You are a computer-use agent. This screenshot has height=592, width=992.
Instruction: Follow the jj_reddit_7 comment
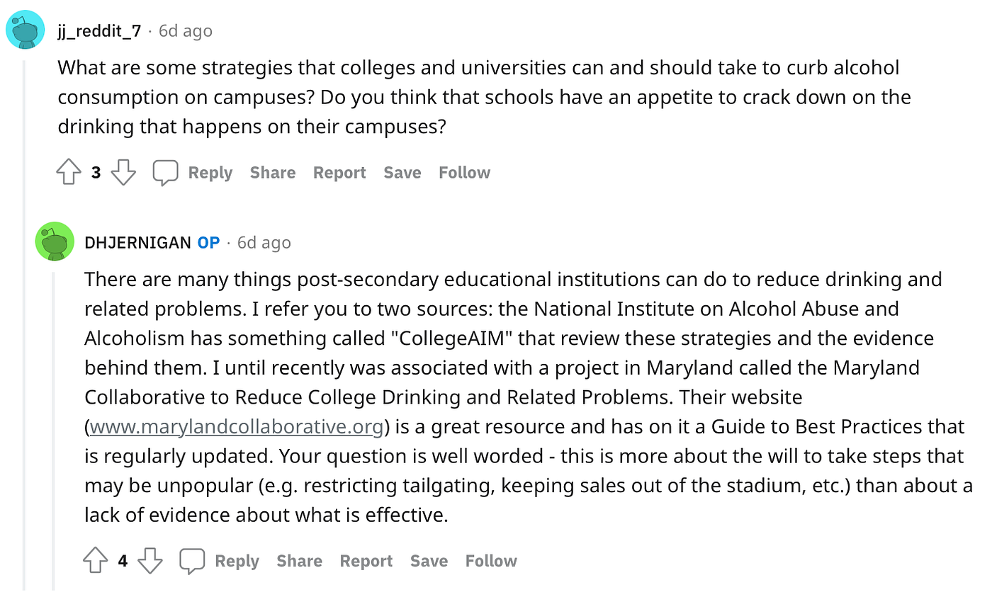tap(464, 173)
